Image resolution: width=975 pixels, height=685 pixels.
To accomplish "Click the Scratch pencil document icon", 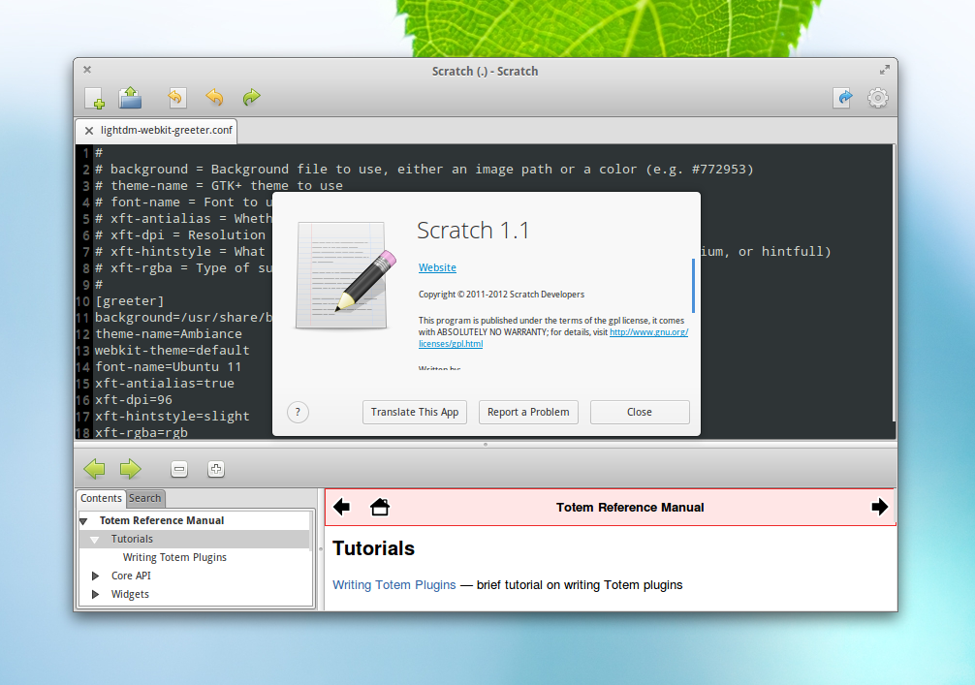I will [346, 275].
